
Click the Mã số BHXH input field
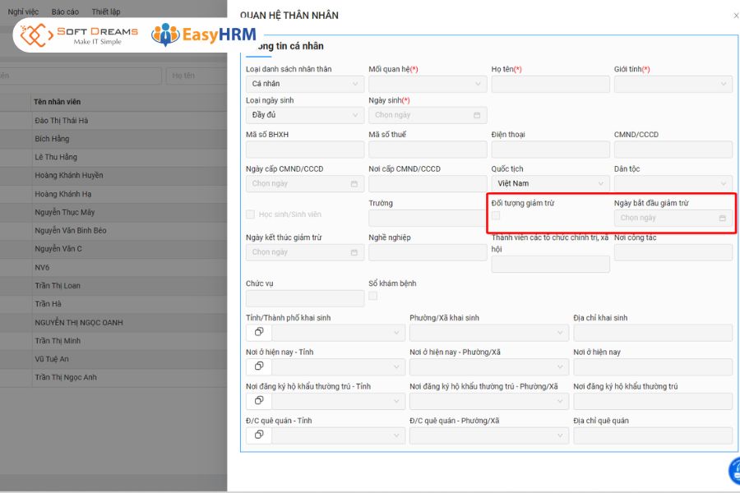pos(305,150)
